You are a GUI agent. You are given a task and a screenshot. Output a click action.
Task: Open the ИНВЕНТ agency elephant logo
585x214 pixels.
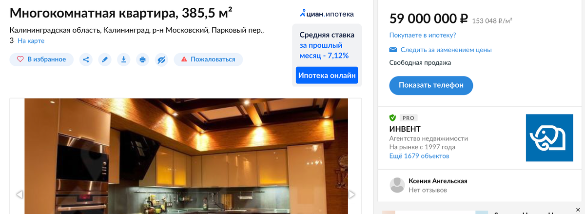click(549, 138)
